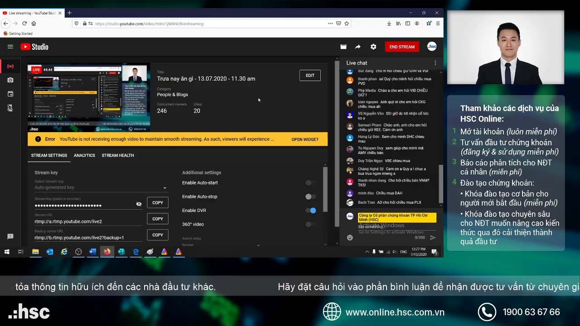This screenshot has height=326, width=580.
Task: Click OPEN WIDGET in error banner
Action: (x=305, y=139)
